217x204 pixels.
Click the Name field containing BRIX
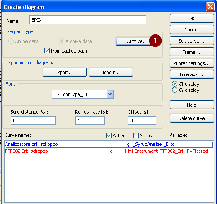[x=88, y=20]
